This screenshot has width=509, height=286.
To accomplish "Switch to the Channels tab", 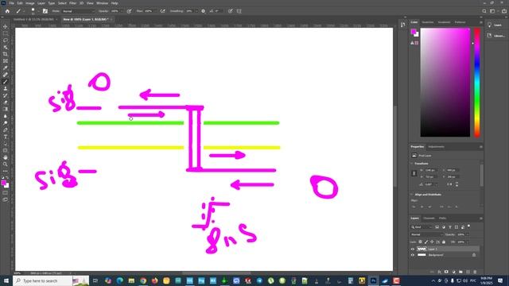I will coord(429,218).
